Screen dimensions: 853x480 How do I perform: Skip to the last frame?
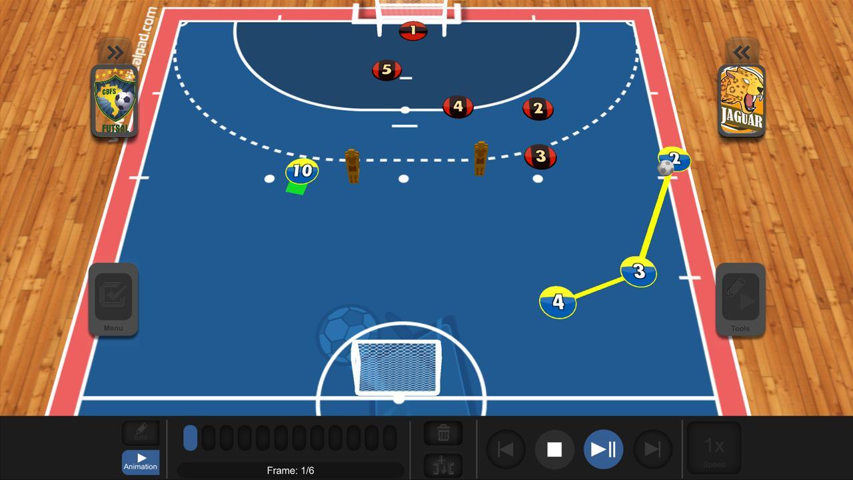click(x=653, y=449)
